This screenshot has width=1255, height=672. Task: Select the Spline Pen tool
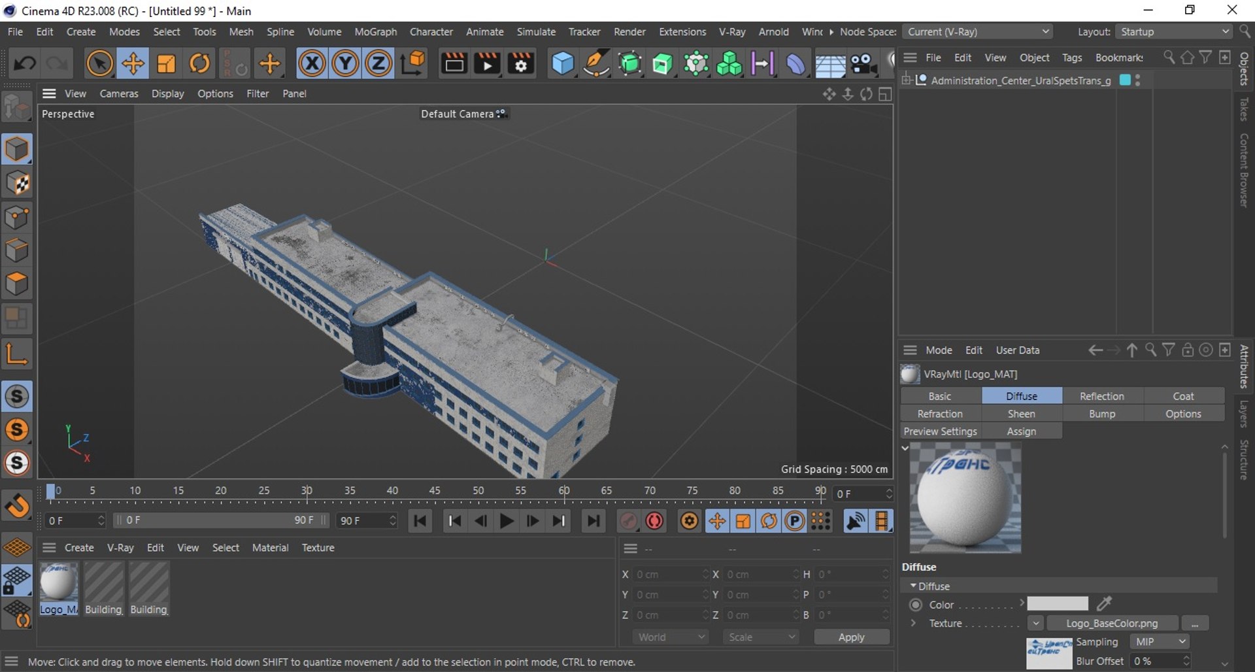tap(595, 63)
